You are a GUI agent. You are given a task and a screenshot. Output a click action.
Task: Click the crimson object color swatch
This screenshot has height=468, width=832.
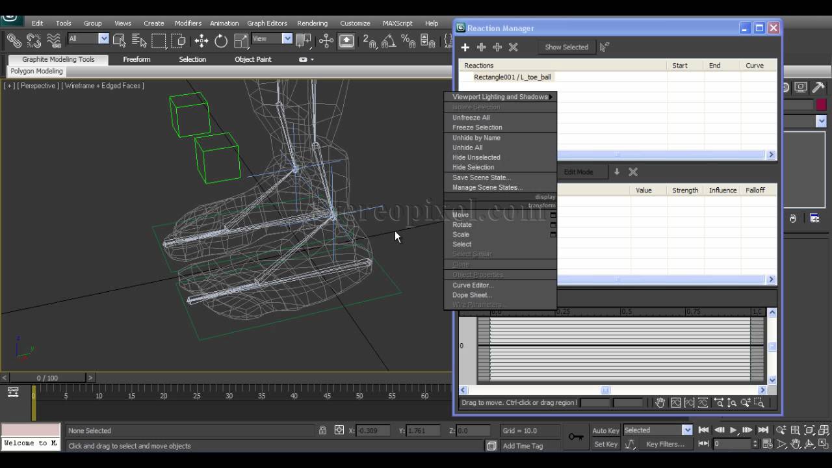(x=822, y=105)
